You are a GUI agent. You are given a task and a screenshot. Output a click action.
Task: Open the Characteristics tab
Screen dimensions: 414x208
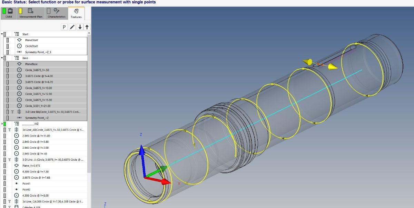click(57, 13)
